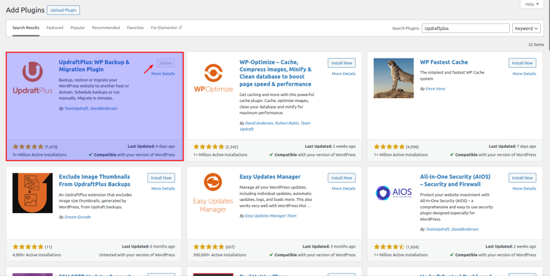Switch to the Featured tab
The width and height of the screenshot is (550, 276).
tap(55, 28)
